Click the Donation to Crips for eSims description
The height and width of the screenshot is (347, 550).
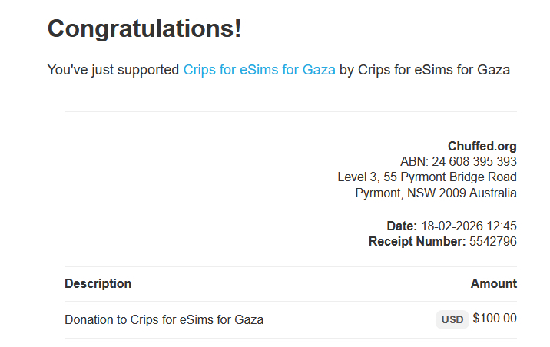point(164,319)
